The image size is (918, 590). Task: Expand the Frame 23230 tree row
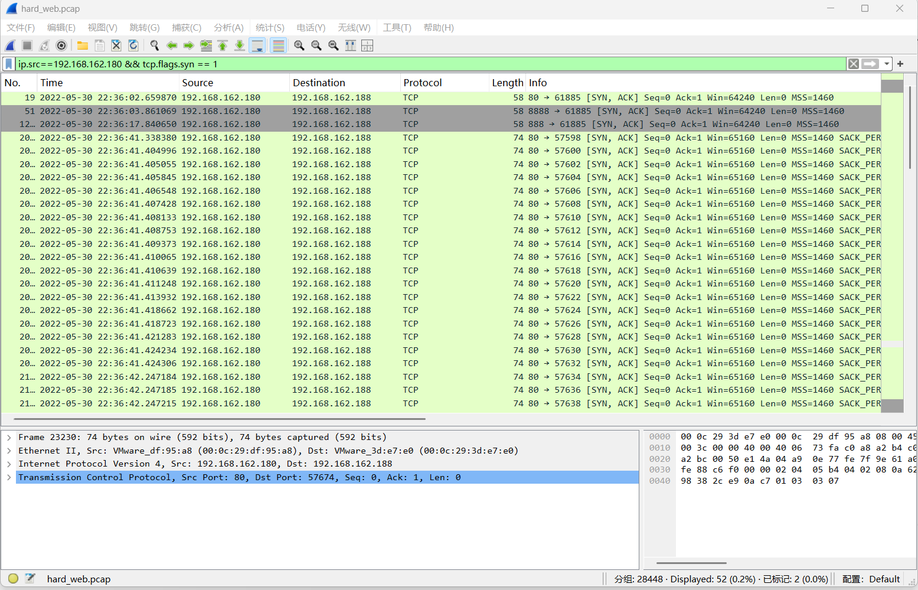(9, 438)
